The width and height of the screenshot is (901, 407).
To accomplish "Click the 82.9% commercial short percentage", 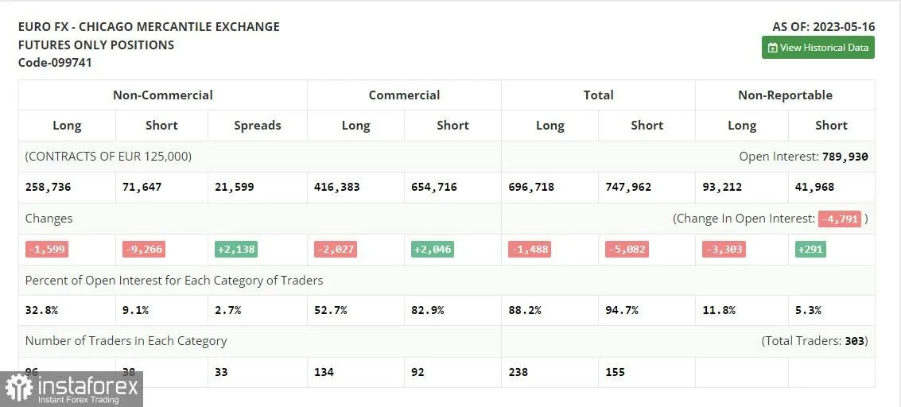I will (426, 311).
